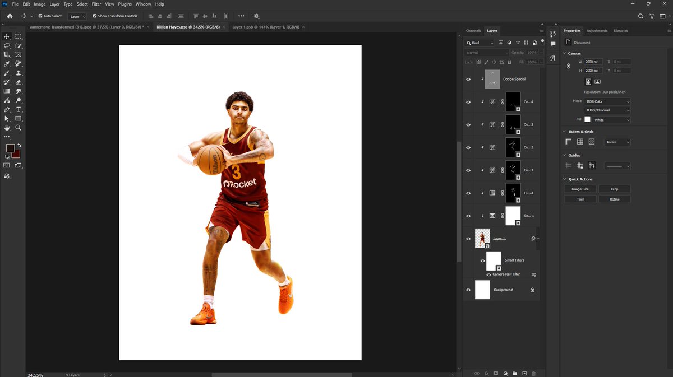Image resolution: width=673 pixels, height=377 pixels.
Task: Toggle Show Transform Controls checkbox
Action: click(94, 16)
